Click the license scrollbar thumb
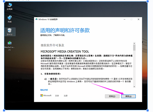Viewport: 153px width, 112px height. [134, 47]
